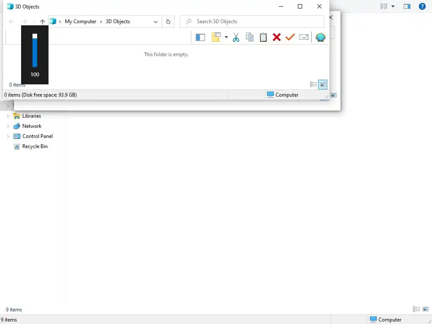432x324 pixels.
Task: Click the seashell icon in the toolbar
Action: tap(321, 37)
